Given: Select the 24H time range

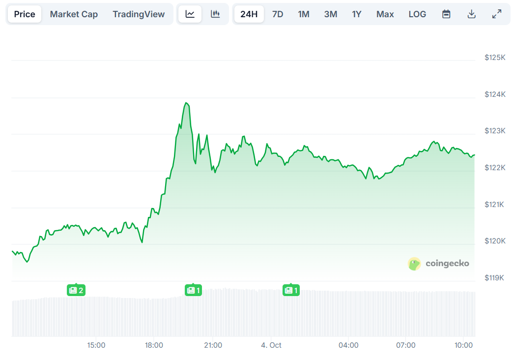Looking at the screenshot, I should [x=249, y=14].
